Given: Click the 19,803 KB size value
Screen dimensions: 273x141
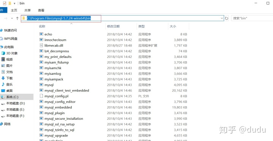Looking at the screenshot, I should click(179, 107).
